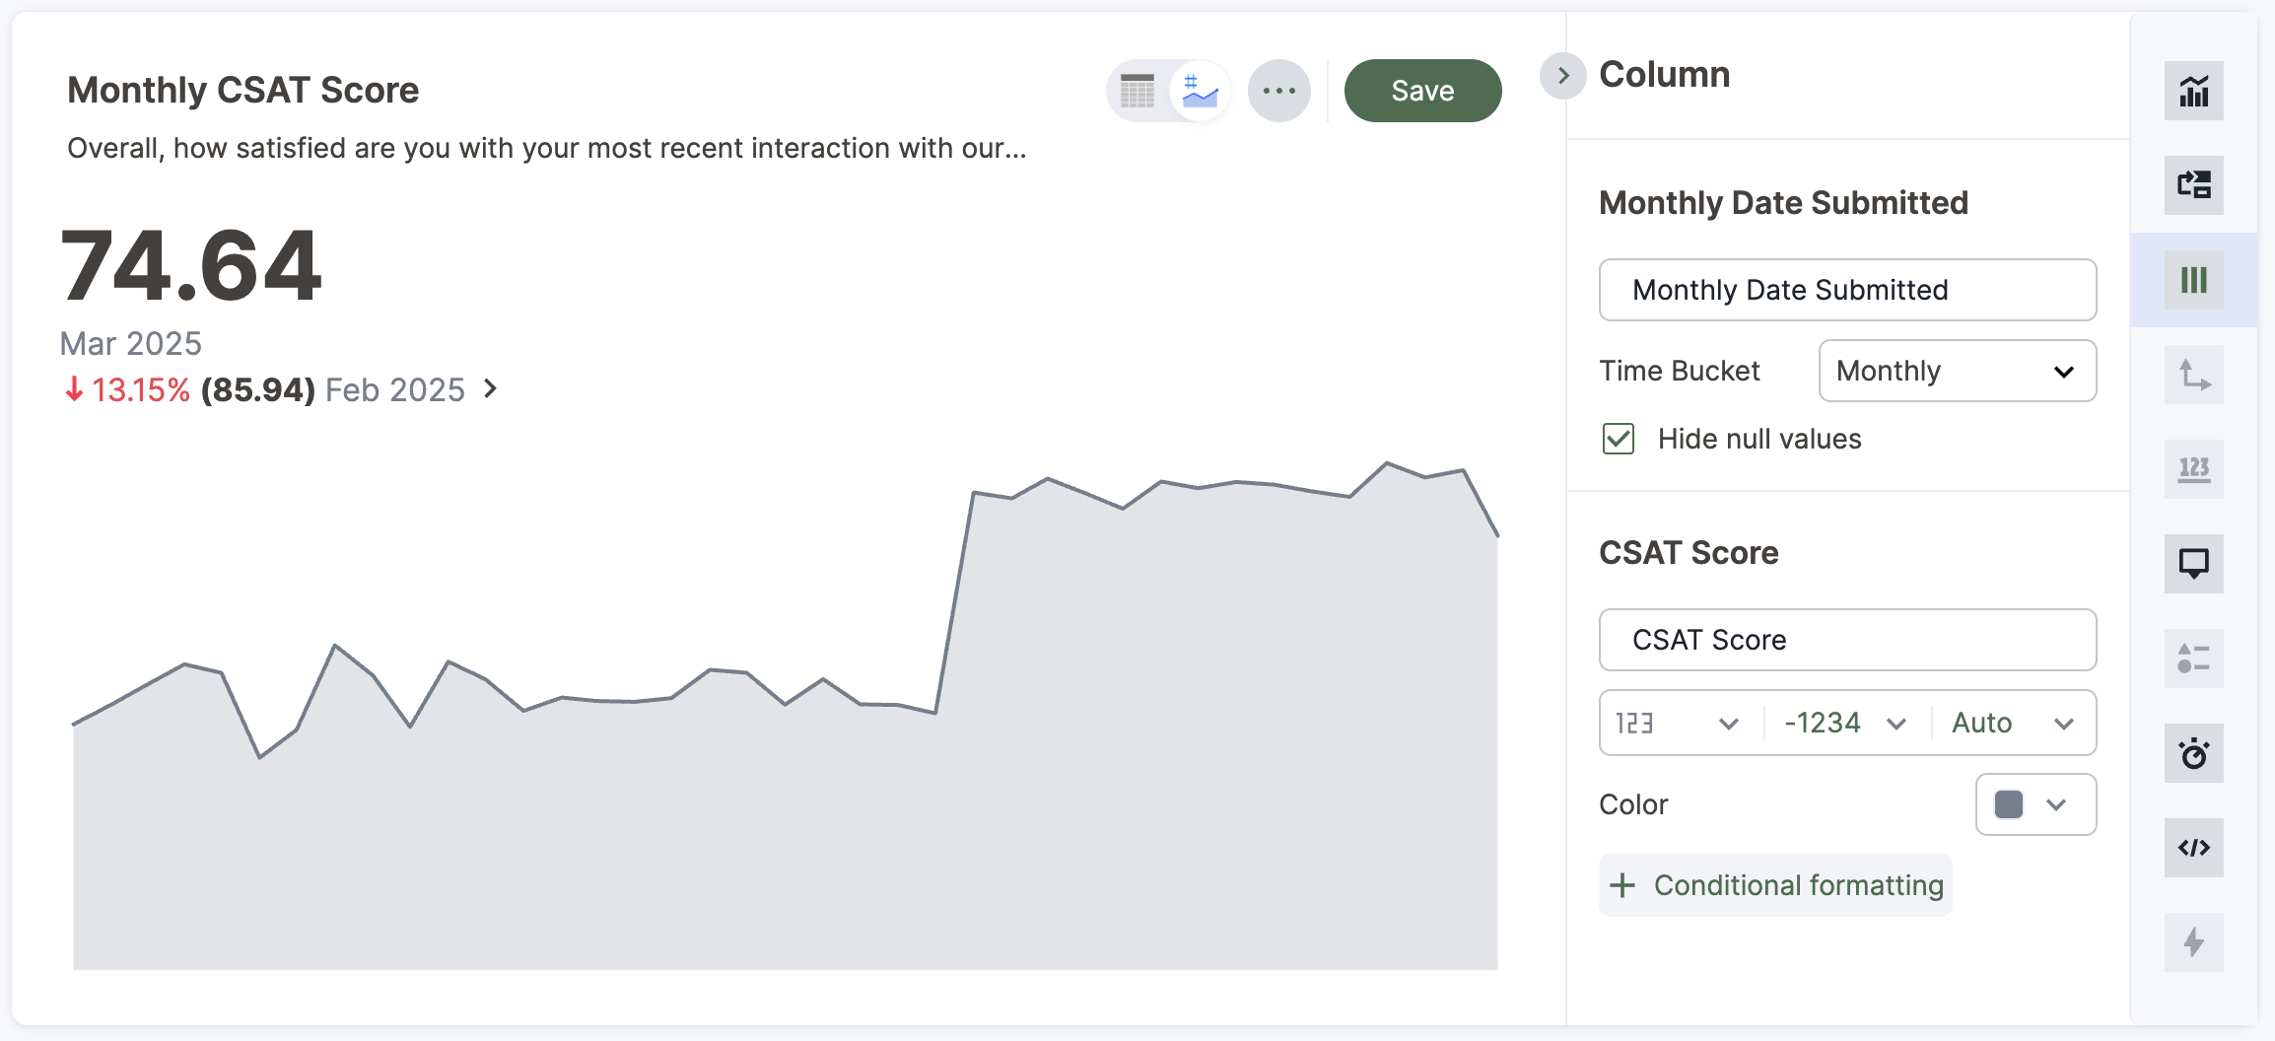The height and width of the screenshot is (1041, 2275).
Task: Collapse the Column panel with chevron
Action: (1562, 75)
